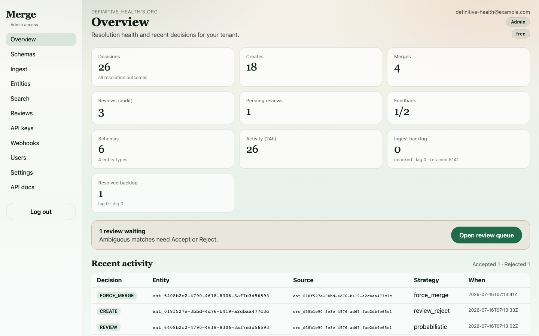
Task: Click timestamp 2026-07-16T07:13:33Z
Action: (493, 310)
